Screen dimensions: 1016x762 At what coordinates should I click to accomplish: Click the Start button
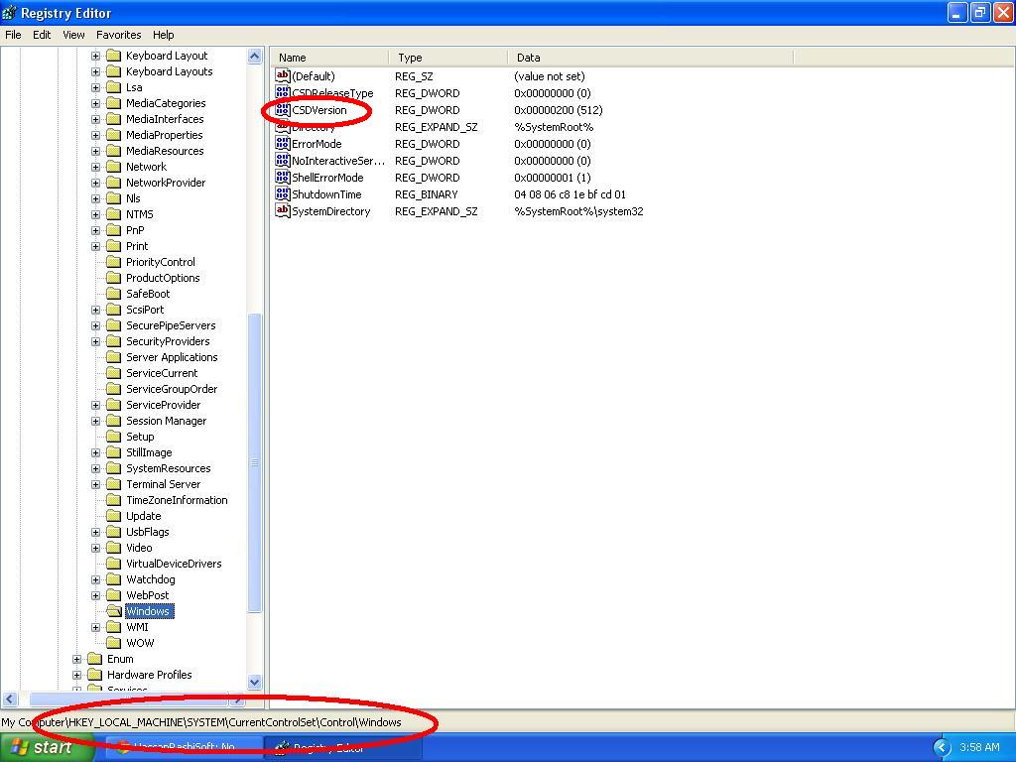[x=46, y=748]
